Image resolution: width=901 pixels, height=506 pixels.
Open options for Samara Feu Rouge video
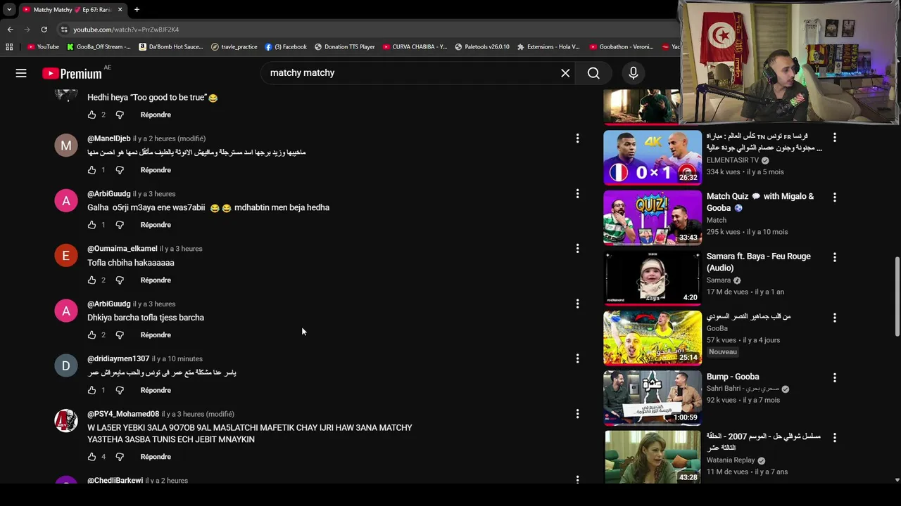(x=835, y=257)
